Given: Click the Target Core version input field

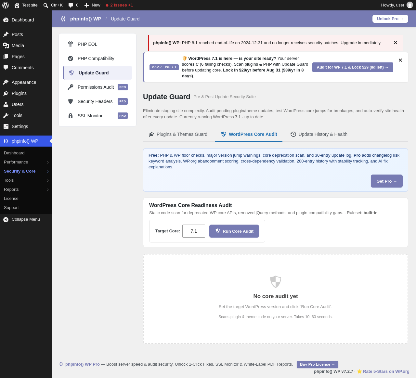Looking at the screenshot, I should click(194, 231).
